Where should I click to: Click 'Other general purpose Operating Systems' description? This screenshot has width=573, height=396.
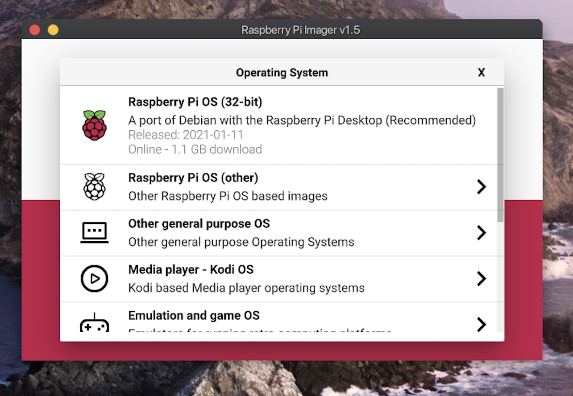(x=241, y=242)
